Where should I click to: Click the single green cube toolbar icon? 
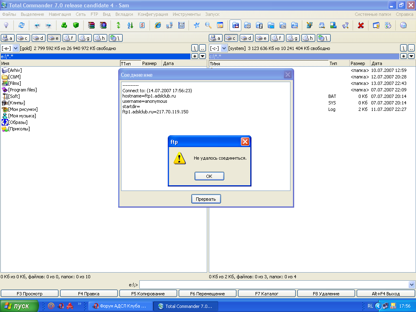pyautogui.click(x=76, y=25)
